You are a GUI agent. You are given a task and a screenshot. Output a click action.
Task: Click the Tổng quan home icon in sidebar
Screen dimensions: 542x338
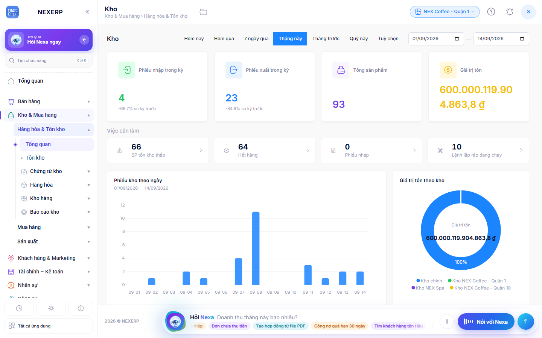11,81
